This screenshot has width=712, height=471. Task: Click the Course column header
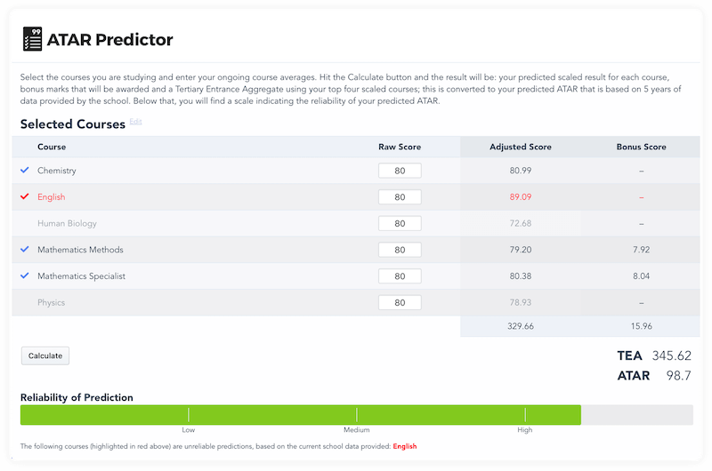click(x=52, y=147)
